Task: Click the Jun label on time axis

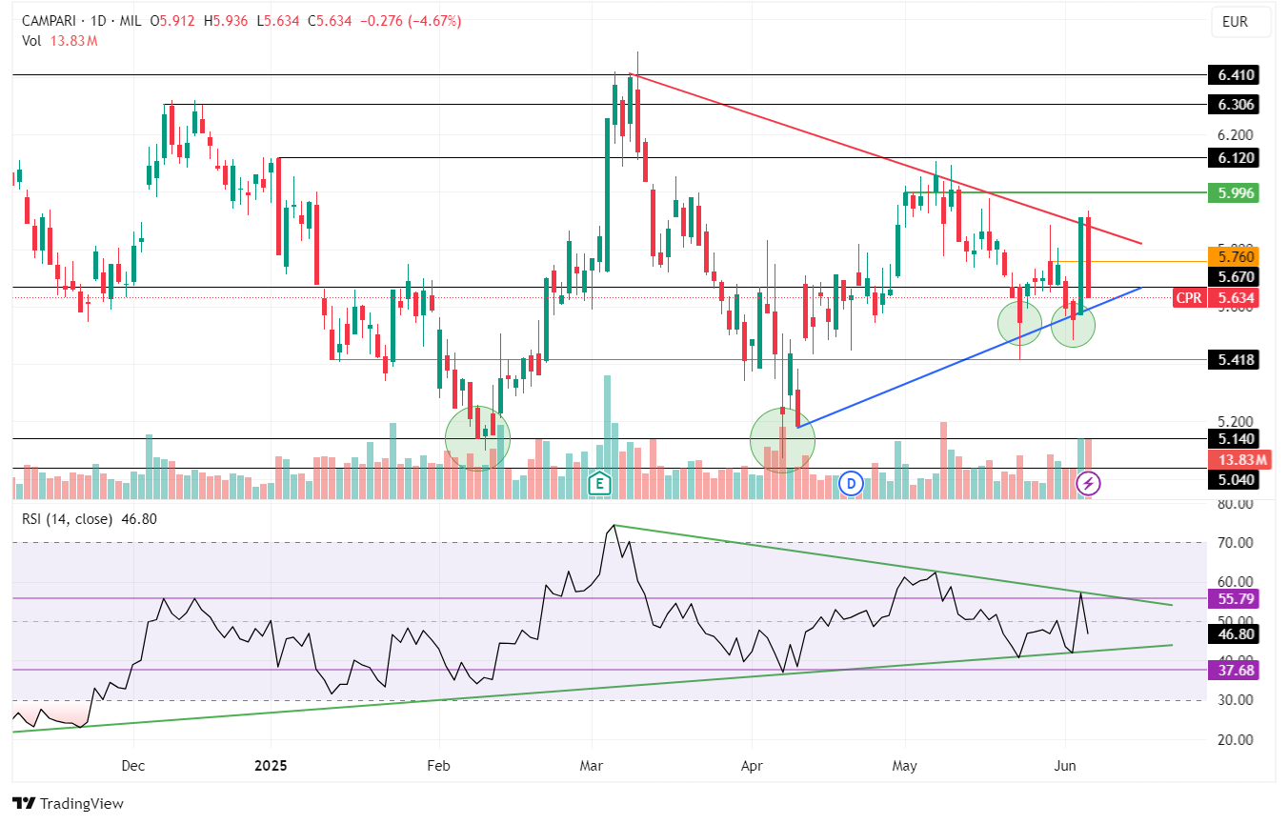Action: click(1064, 765)
